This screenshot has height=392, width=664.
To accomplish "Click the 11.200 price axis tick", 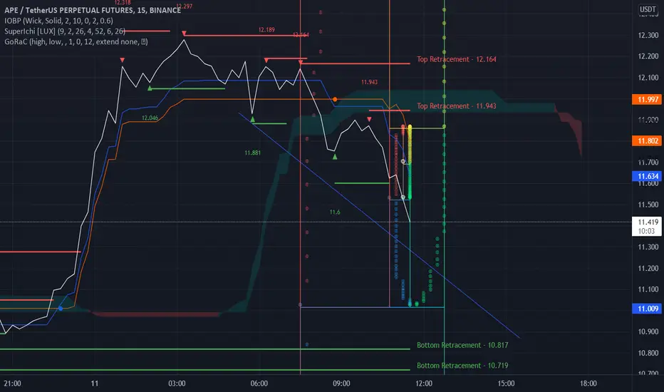I will tap(648, 268).
